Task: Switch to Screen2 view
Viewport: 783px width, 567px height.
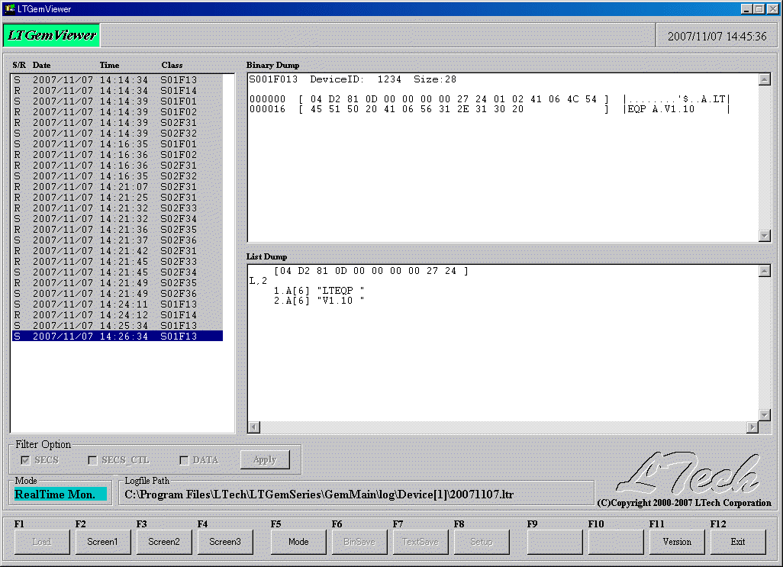Action: (x=164, y=542)
